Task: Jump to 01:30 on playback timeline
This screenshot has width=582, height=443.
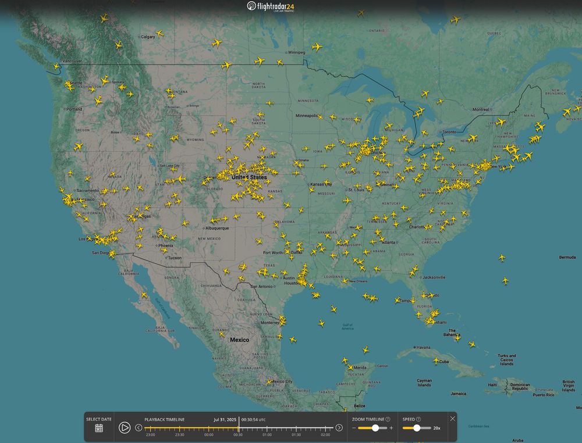Action: [x=296, y=434]
